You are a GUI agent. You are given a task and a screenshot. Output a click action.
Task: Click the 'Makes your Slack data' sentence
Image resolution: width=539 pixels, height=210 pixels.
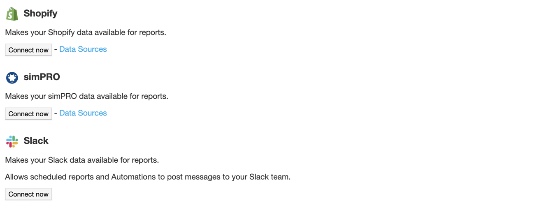pyautogui.click(x=82, y=160)
